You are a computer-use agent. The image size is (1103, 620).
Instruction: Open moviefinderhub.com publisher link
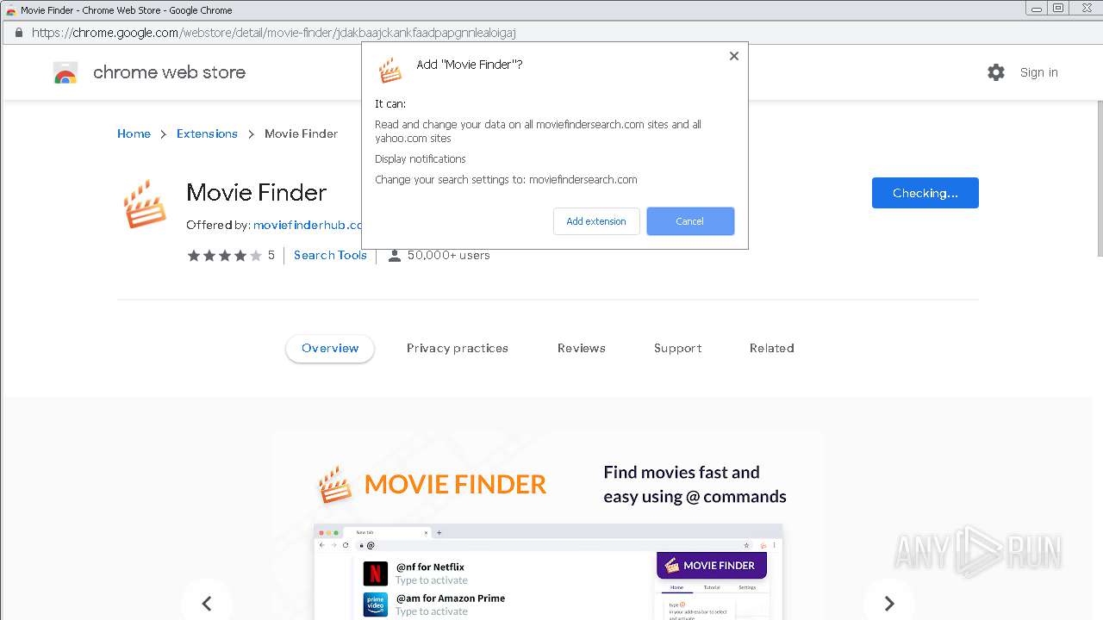click(307, 225)
